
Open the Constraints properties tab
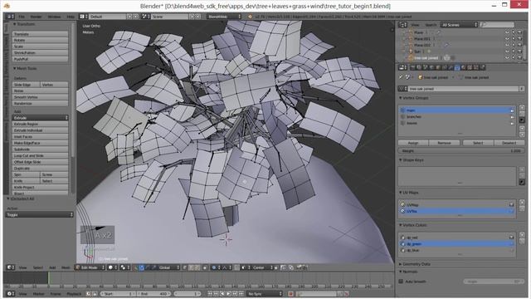pyautogui.click(x=445, y=68)
